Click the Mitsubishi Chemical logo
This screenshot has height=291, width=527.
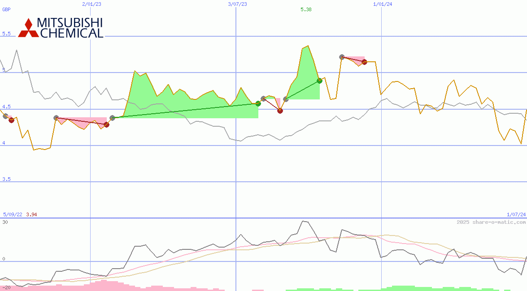point(61,27)
